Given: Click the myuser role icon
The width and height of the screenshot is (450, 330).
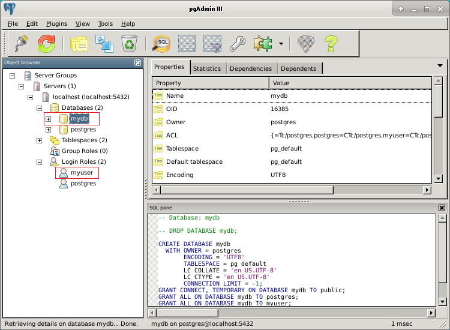Looking at the screenshot, I should (64, 173).
